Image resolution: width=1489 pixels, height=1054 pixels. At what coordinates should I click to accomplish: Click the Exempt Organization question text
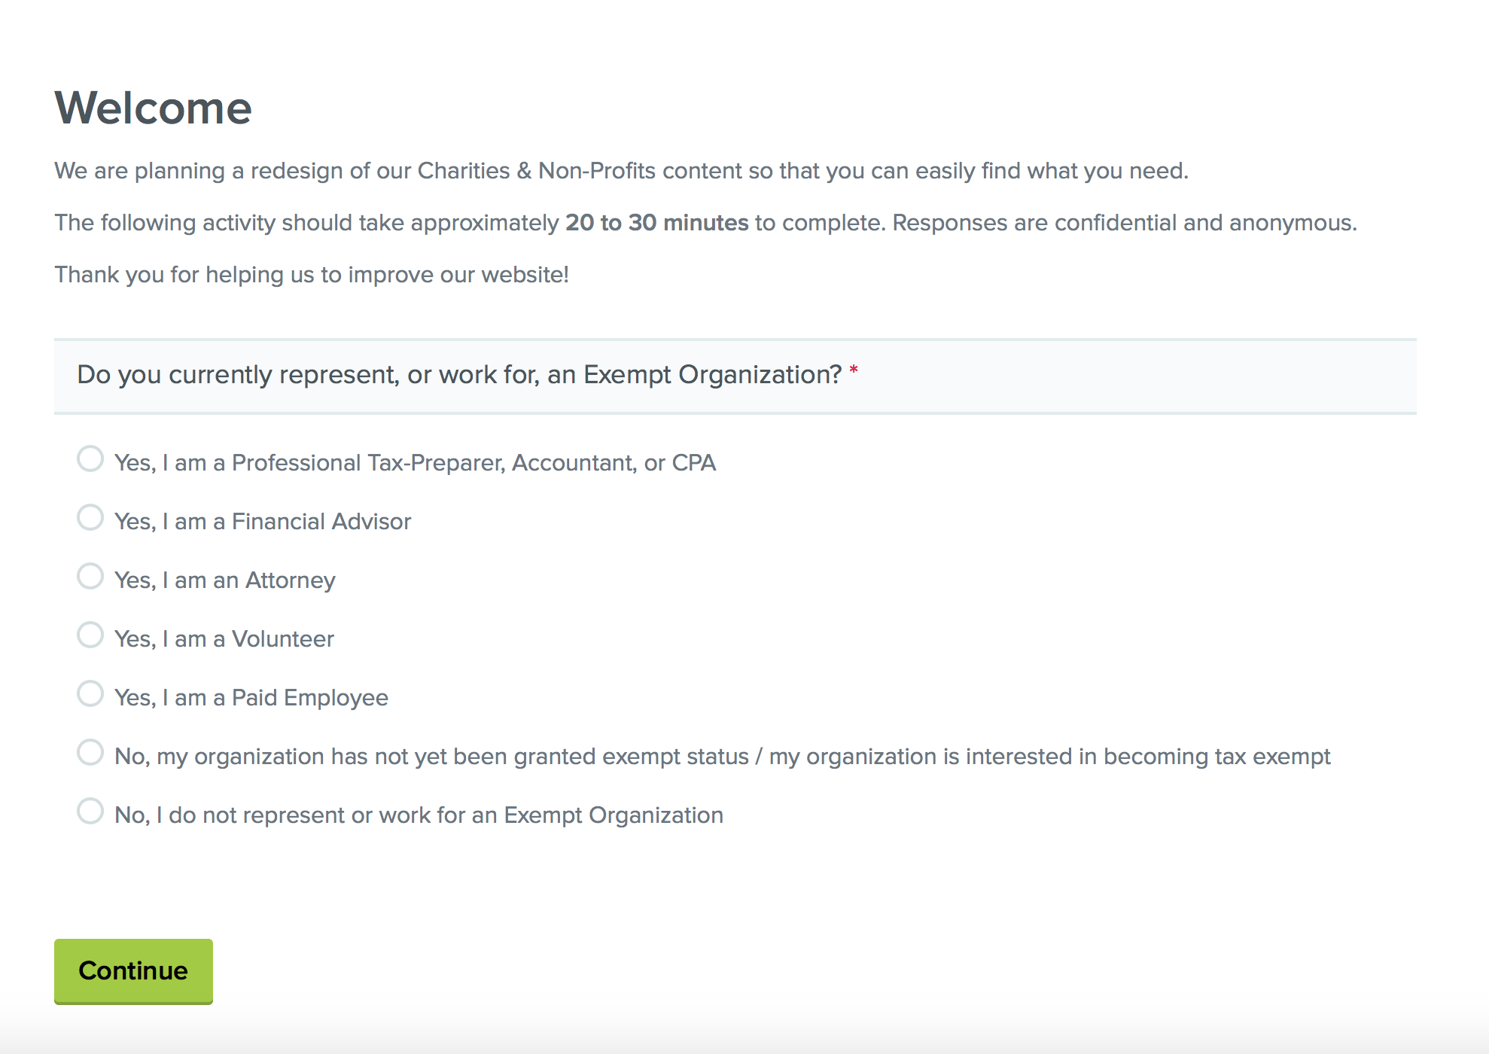459,375
